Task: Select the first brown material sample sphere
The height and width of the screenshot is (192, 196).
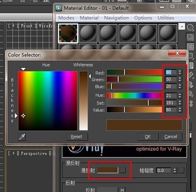Action: (x=68, y=34)
